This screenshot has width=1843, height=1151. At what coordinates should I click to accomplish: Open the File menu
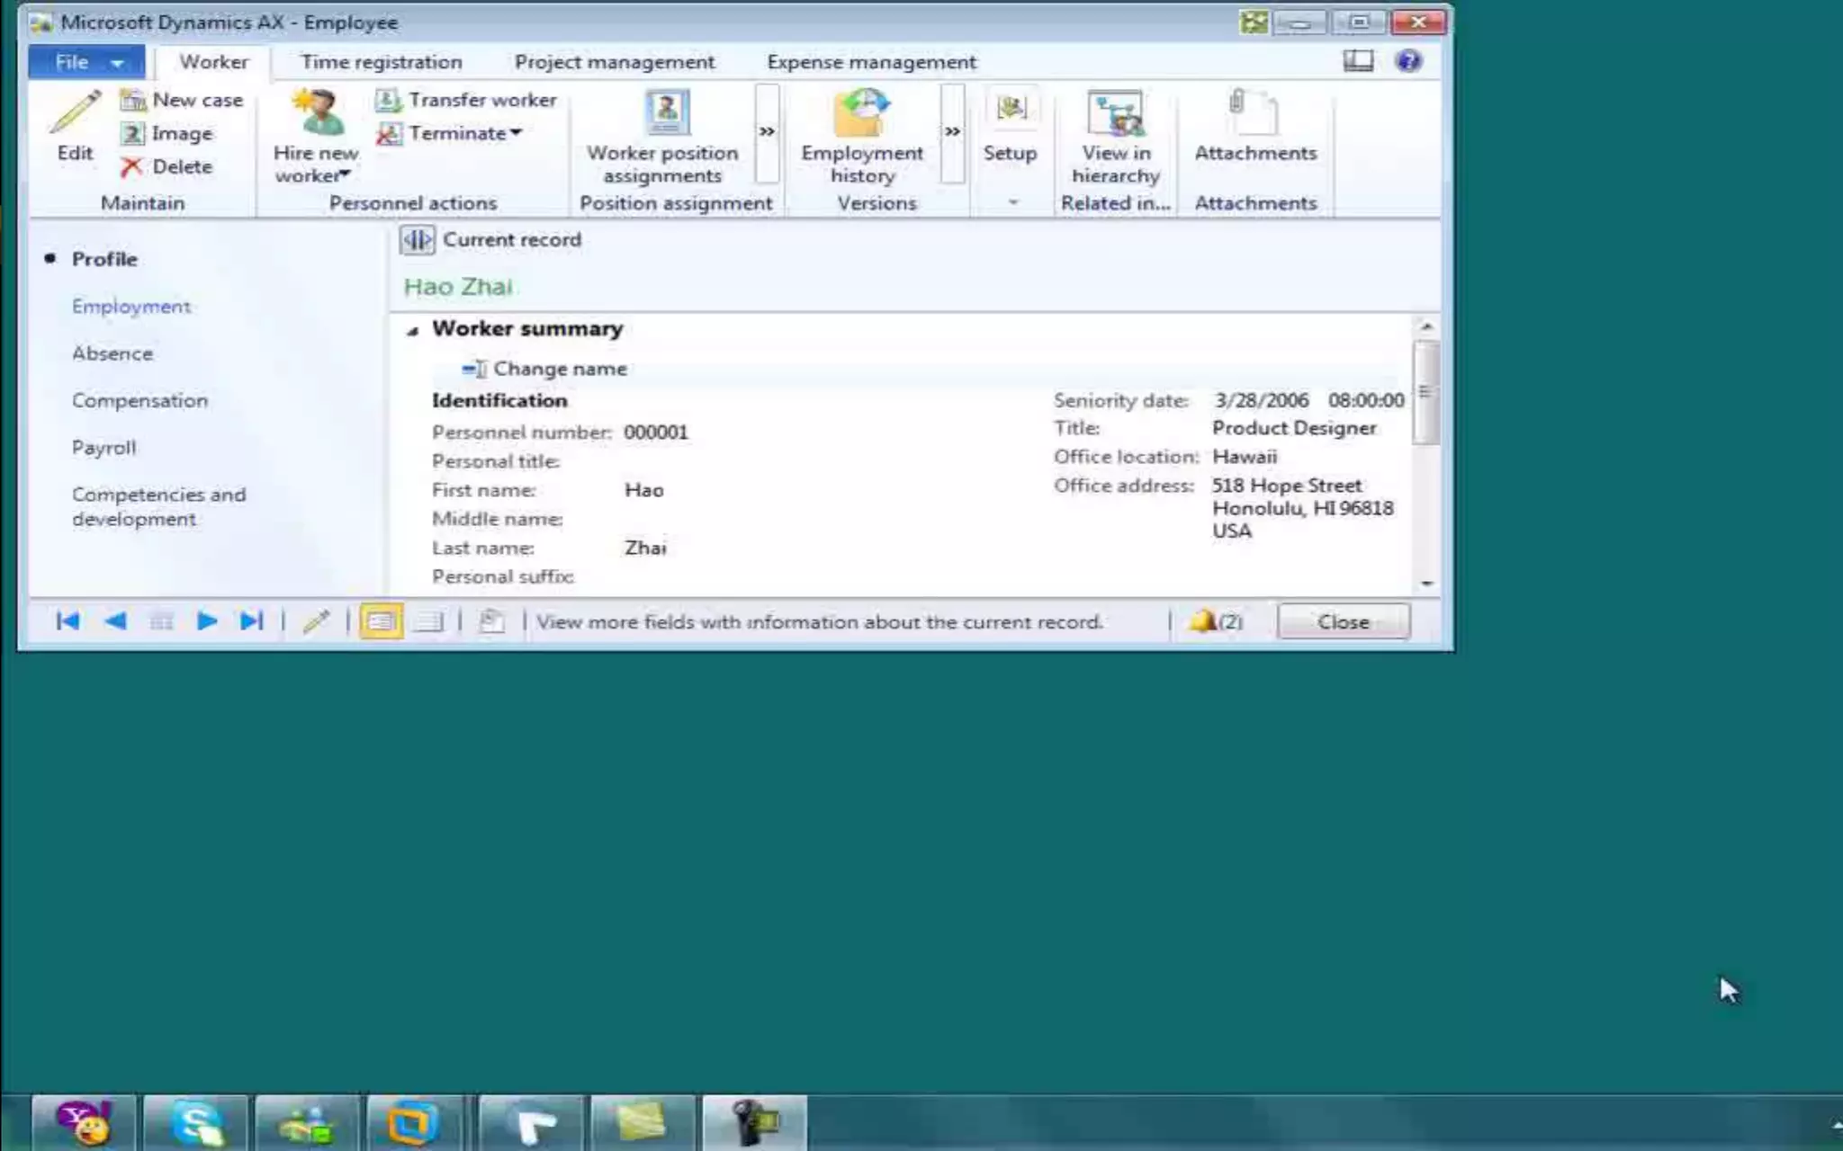coord(86,62)
